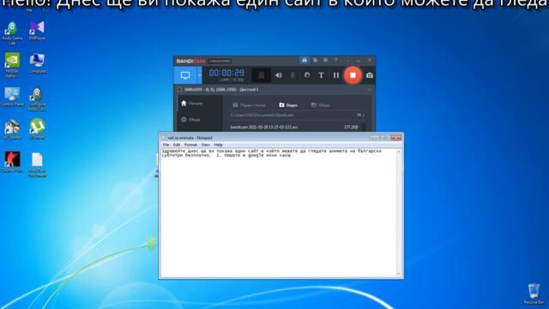The image size is (549, 309).
Task: Pause the Bandicam recording
Action: [336, 76]
